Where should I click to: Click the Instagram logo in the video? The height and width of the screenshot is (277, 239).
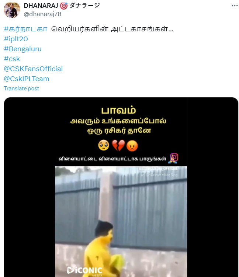[x=174, y=157]
